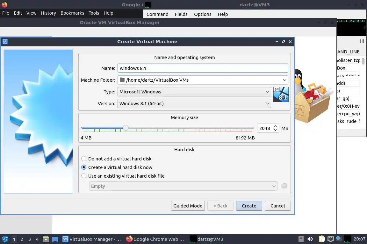Click the '8192 MB' maximum memory label
The height and width of the screenshot is (244, 367).
point(245,138)
